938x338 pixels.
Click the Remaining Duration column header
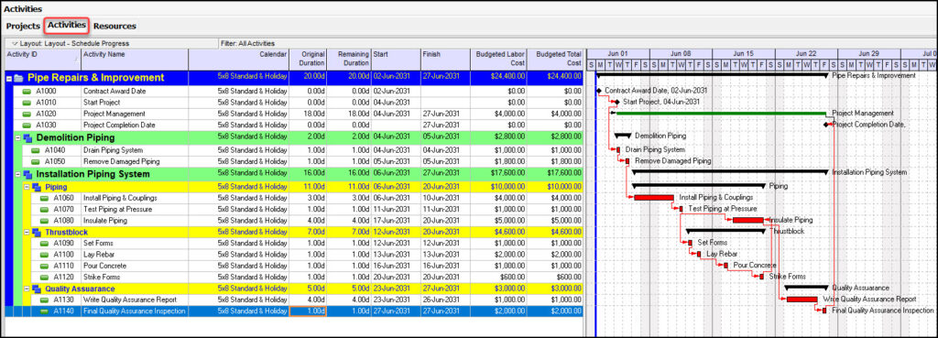349,60
